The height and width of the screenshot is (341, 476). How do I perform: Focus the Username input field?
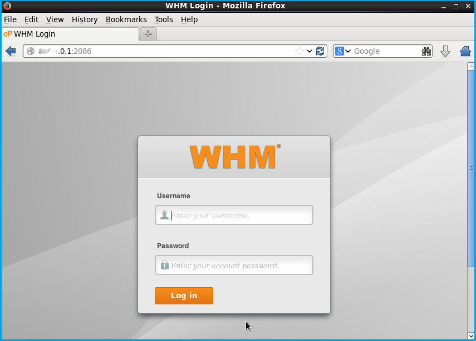point(239,215)
